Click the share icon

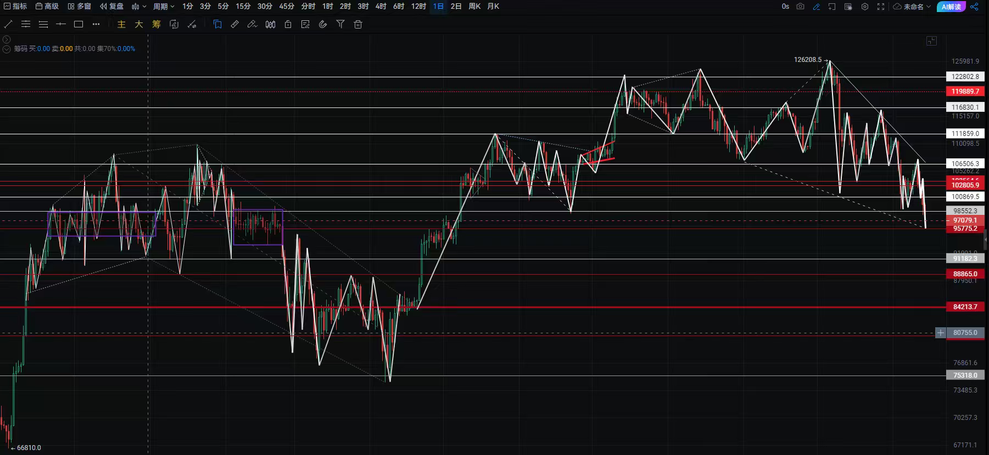click(x=974, y=7)
